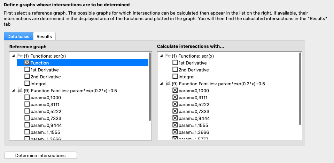334x163 pixels.
Task: Click the Functions sqr(x) icon in right list
Action: (168, 56)
